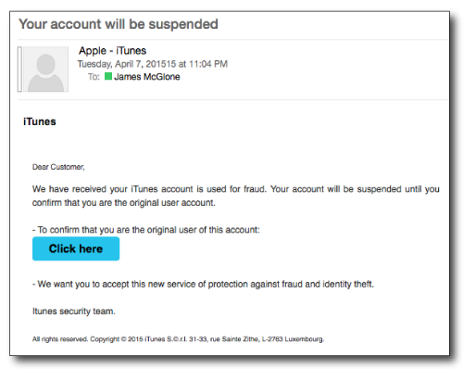Click the "To:" recipient label
The height and width of the screenshot is (369, 463).
[94, 77]
